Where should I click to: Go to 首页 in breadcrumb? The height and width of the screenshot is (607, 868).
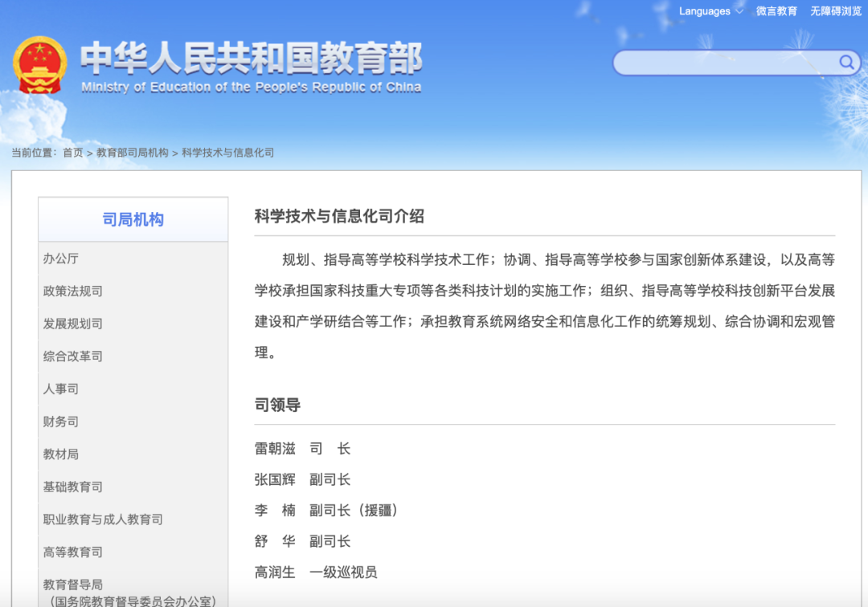[x=72, y=153]
